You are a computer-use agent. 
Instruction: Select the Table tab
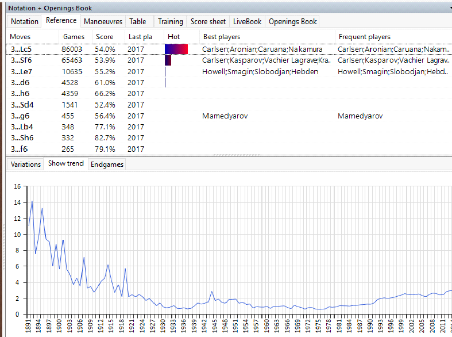coord(137,21)
